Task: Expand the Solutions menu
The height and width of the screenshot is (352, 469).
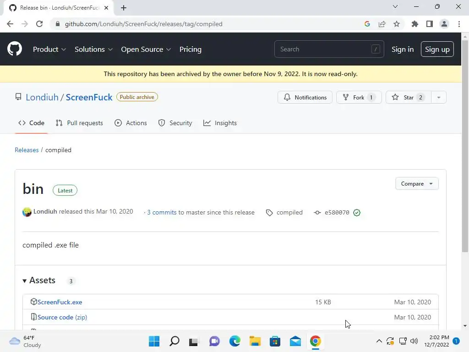Action: [x=93, y=49]
